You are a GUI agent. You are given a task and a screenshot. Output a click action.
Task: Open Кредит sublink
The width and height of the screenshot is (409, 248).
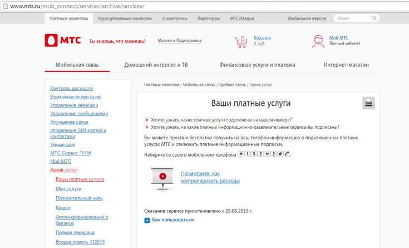(63, 207)
